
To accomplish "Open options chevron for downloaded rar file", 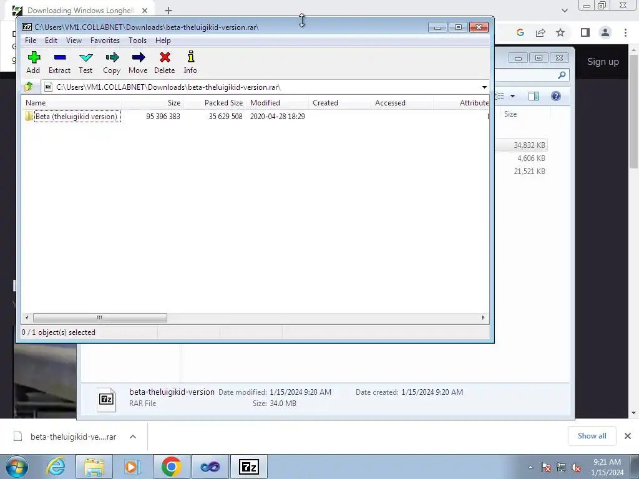I will [x=133, y=437].
